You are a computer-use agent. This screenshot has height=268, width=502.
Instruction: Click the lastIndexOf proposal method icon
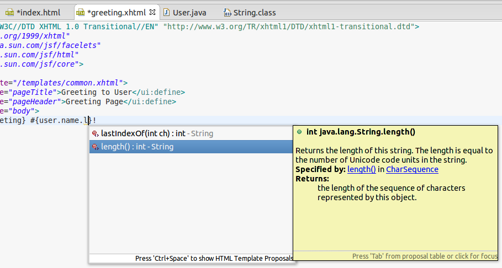95,133
